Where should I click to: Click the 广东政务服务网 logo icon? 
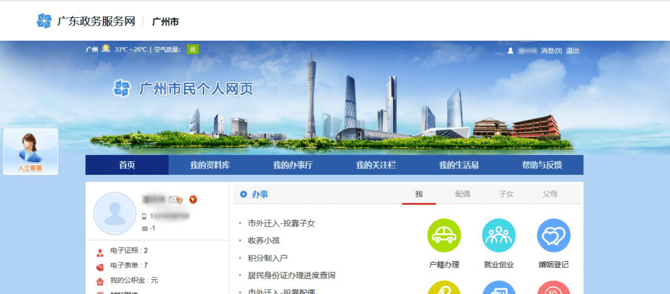point(44,21)
